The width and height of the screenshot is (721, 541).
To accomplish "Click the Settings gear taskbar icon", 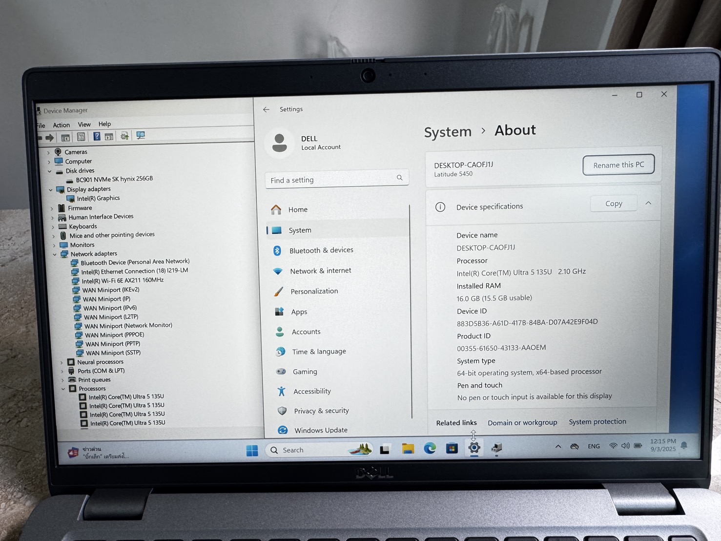I will click(x=474, y=447).
